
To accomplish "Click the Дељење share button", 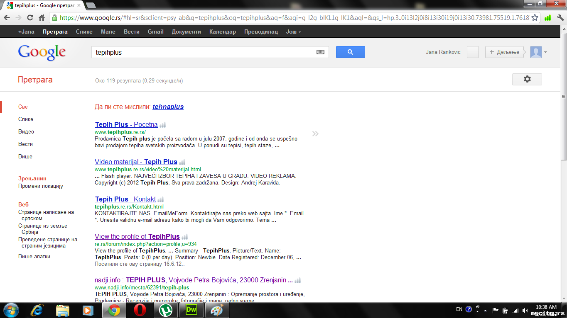I will click(504, 52).
